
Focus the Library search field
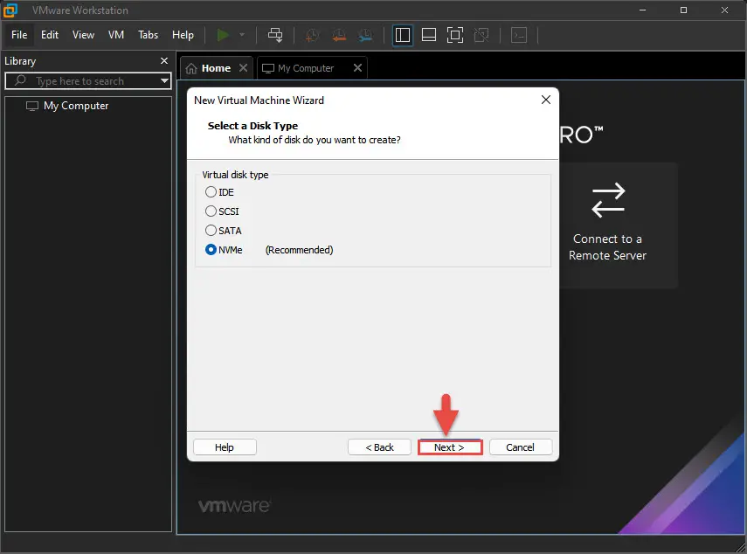point(88,80)
